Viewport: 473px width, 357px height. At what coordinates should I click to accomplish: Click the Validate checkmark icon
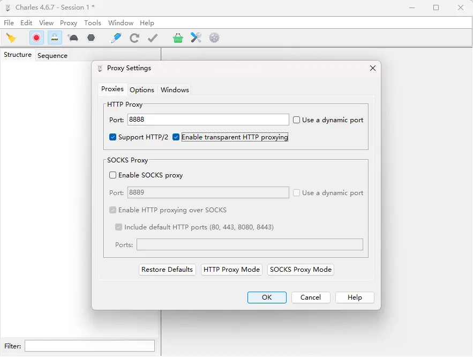pos(153,38)
